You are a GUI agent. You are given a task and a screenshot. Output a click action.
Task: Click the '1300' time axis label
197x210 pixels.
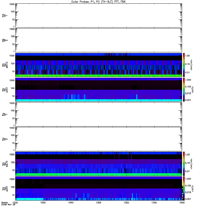(x=98, y=203)
